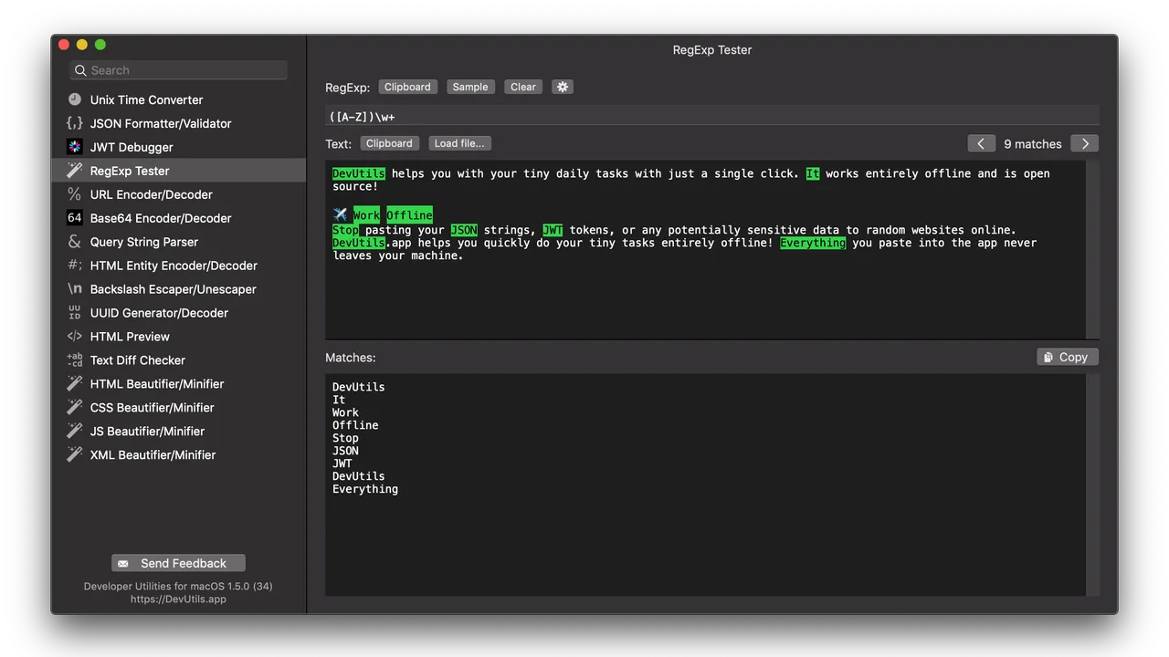
Task: Click Load file... button
Action: click(459, 143)
